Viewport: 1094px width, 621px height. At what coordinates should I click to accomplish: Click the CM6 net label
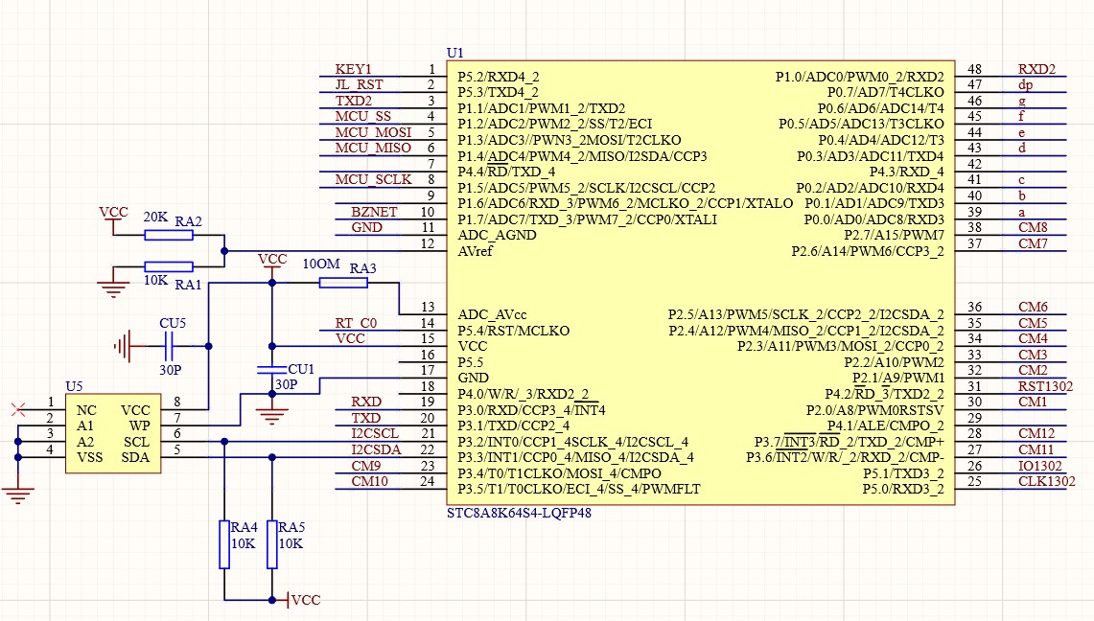click(1034, 307)
